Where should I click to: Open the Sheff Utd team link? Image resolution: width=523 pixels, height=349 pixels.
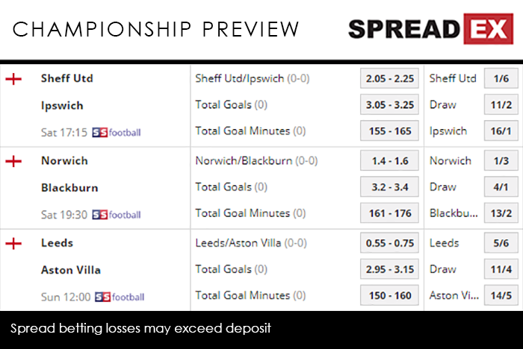tap(66, 78)
